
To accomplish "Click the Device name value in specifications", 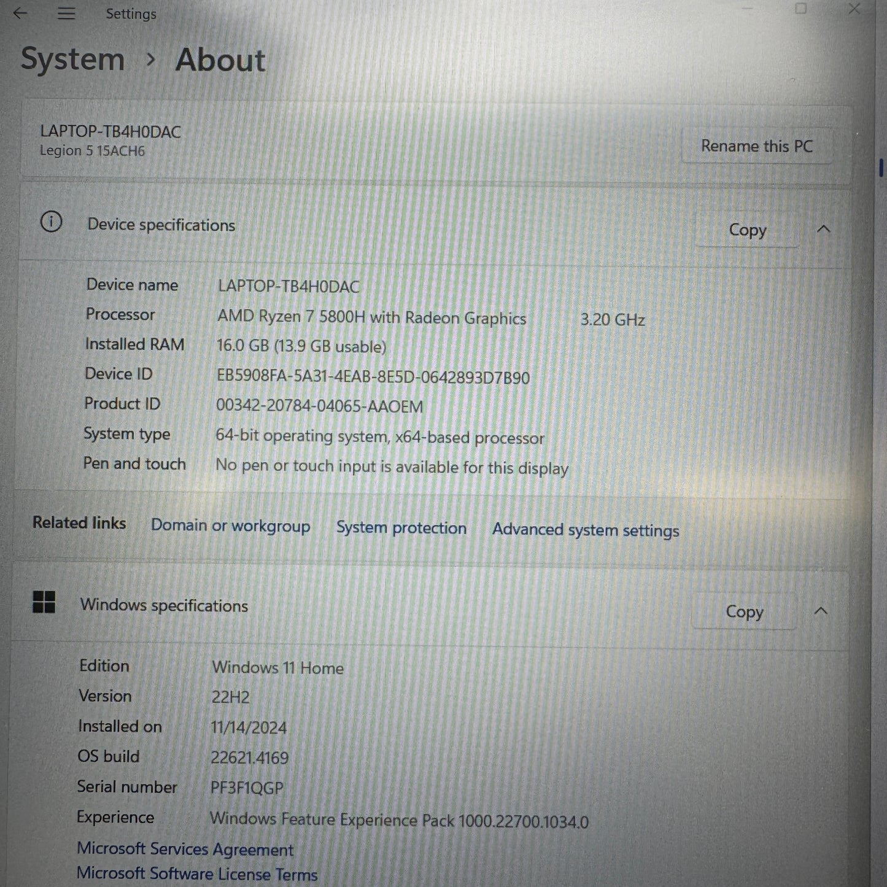I will pyautogui.click(x=289, y=286).
